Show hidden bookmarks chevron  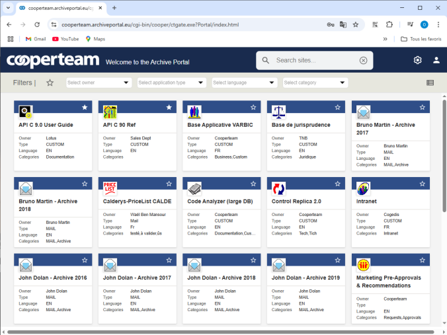(385, 39)
